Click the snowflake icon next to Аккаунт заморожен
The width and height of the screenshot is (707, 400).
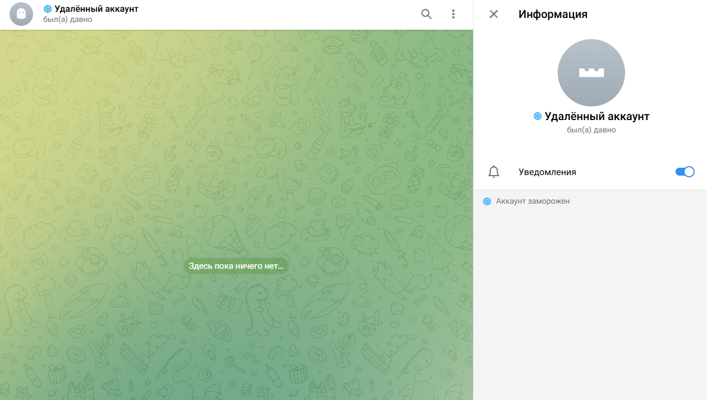[x=487, y=201]
